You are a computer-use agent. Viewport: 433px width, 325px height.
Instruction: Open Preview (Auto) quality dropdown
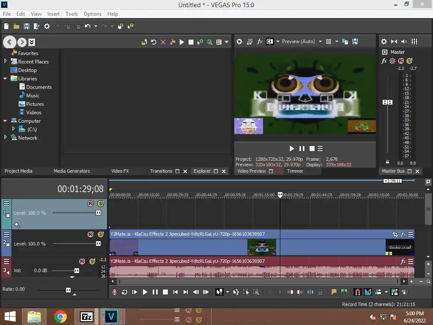coord(320,41)
